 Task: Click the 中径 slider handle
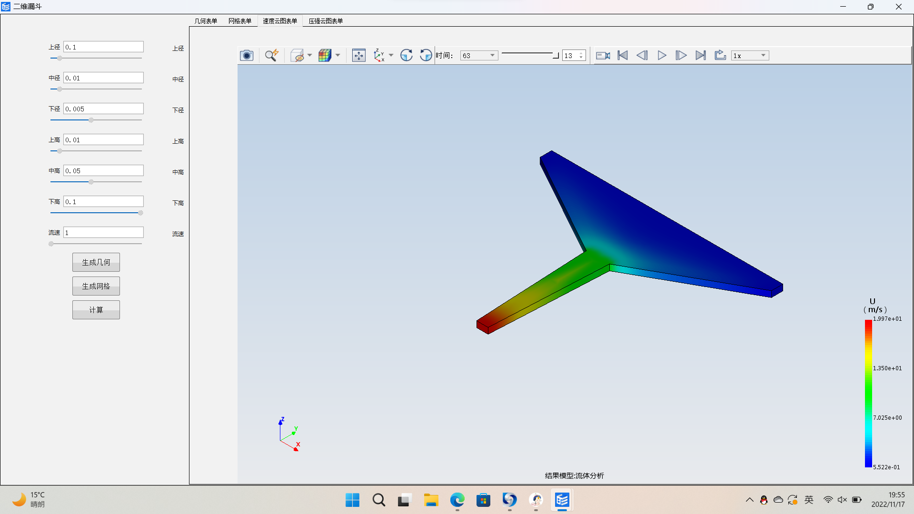(60, 89)
